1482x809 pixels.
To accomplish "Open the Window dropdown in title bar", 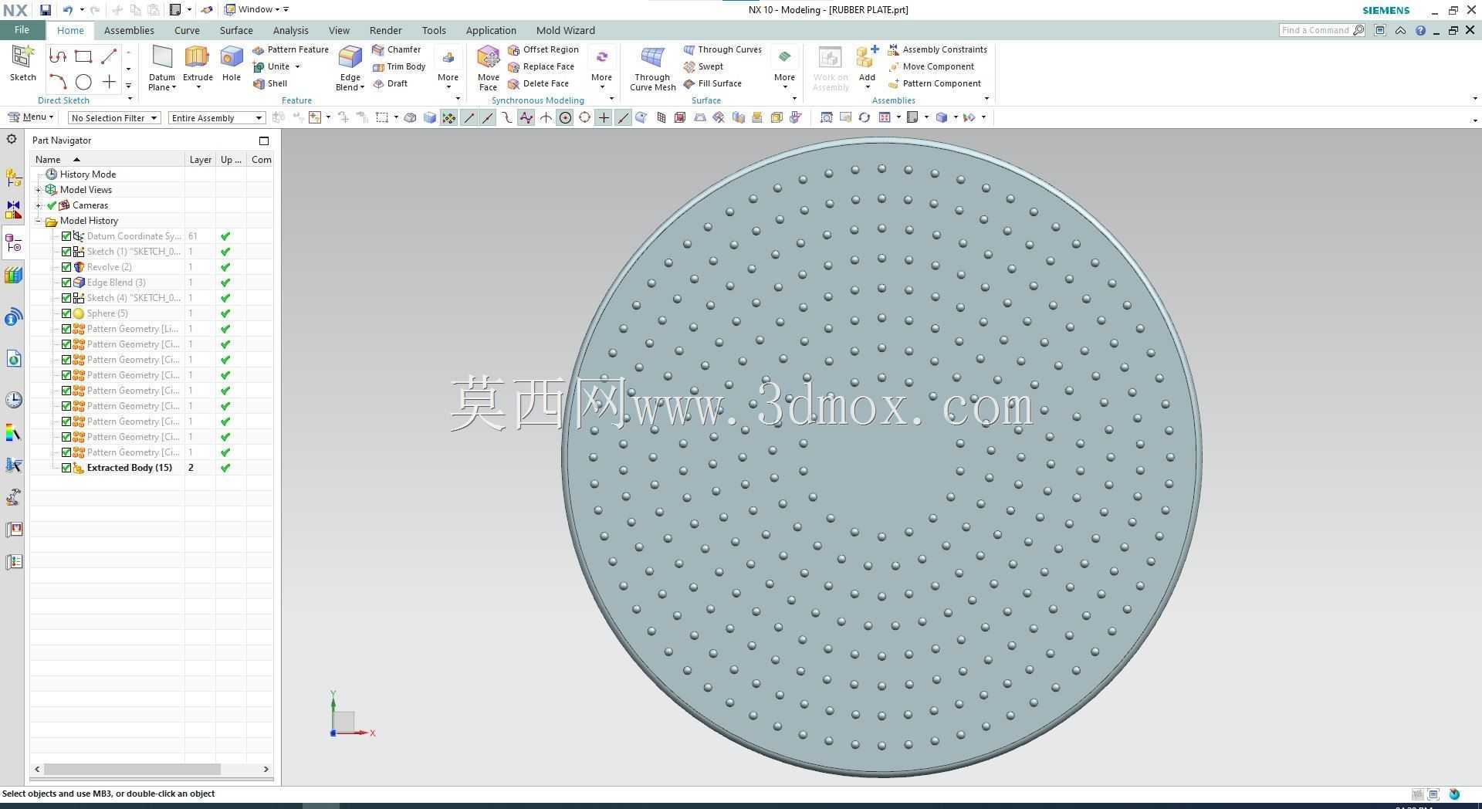I will (257, 9).
